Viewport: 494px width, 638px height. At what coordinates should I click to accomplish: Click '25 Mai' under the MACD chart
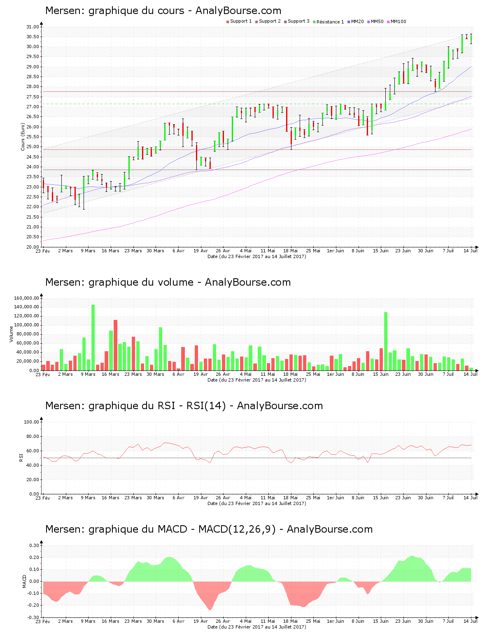[313, 621]
